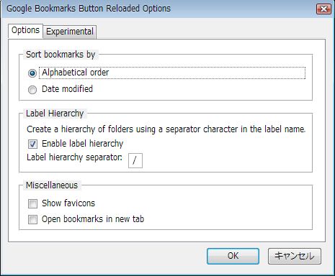Close the options dialog window
Viewport: 335px width, 276px height.
tap(323, 9)
